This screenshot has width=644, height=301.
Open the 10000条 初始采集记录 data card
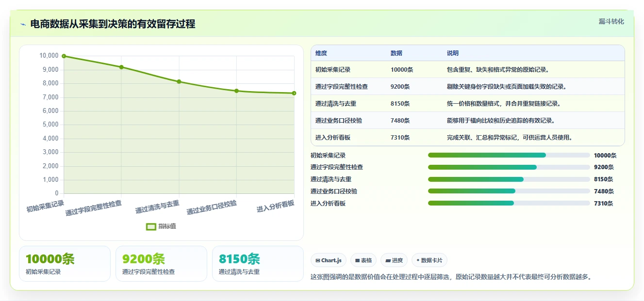coord(65,264)
